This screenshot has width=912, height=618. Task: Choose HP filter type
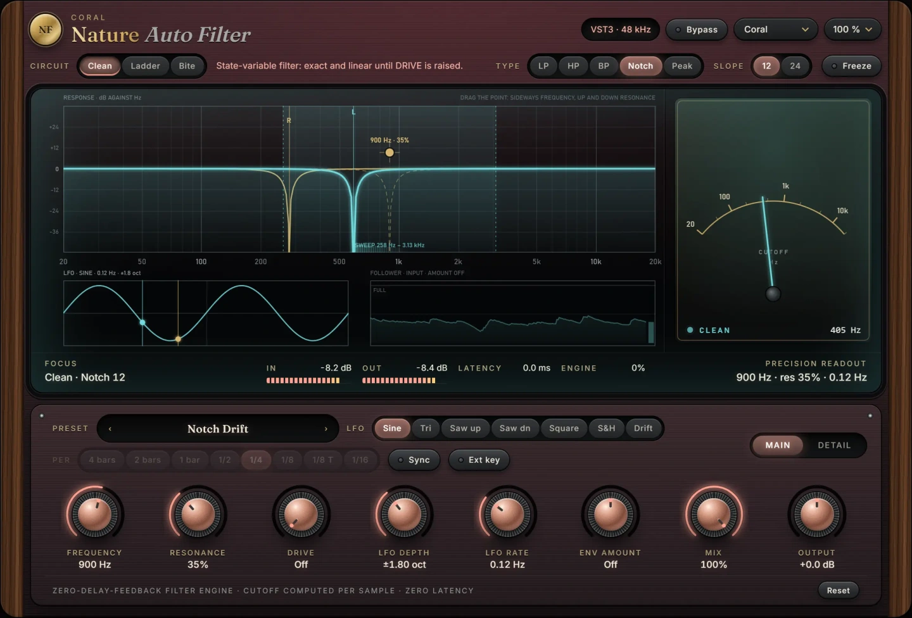[573, 66]
